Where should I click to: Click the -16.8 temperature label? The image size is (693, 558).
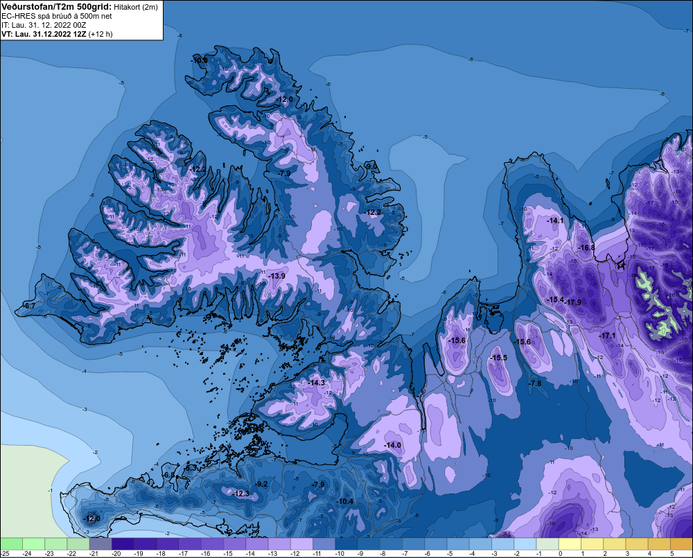pos(587,247)
